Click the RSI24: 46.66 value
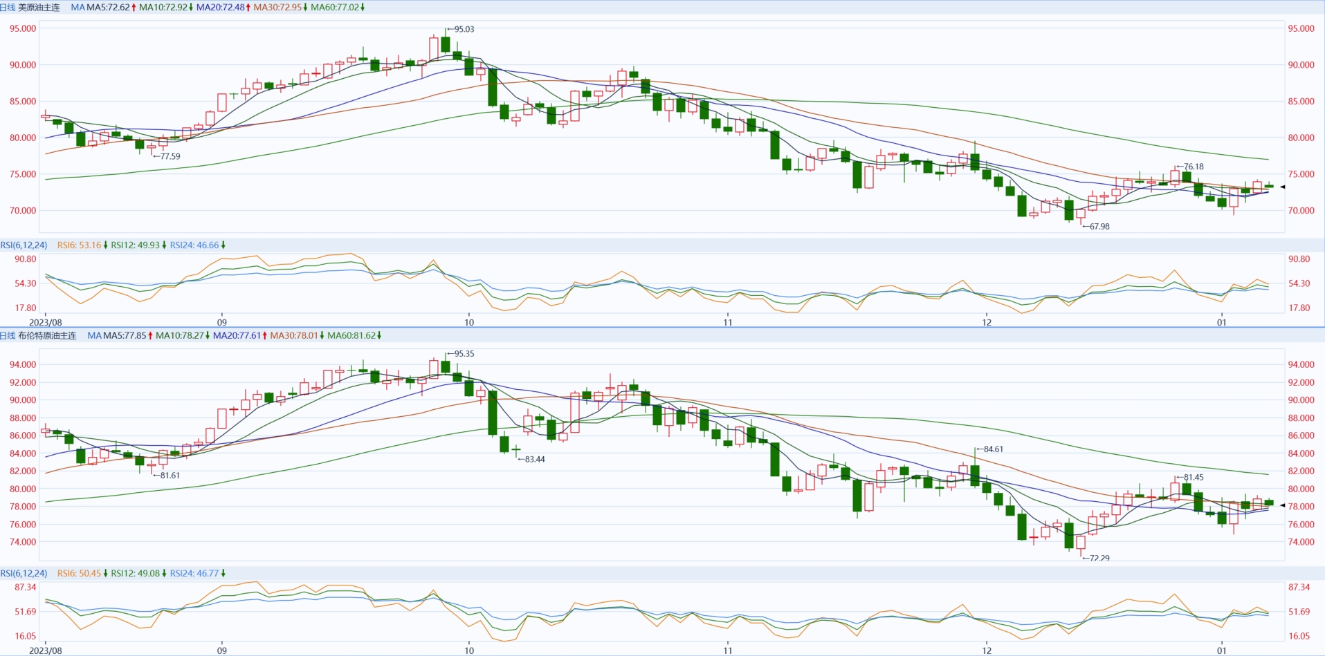 pyautogui.click(x=194, y=245)
